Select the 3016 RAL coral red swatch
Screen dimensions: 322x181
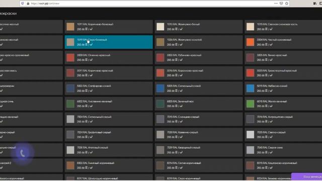point(160,73)
